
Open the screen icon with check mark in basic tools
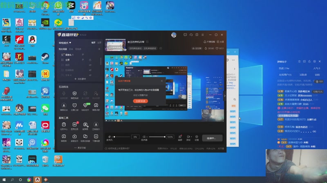pyautogui.click(x=85, y=124)
